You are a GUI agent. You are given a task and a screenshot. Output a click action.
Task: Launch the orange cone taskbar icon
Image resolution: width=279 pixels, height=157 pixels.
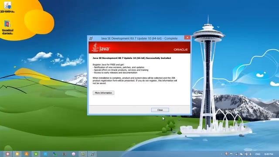pos(27,154)
